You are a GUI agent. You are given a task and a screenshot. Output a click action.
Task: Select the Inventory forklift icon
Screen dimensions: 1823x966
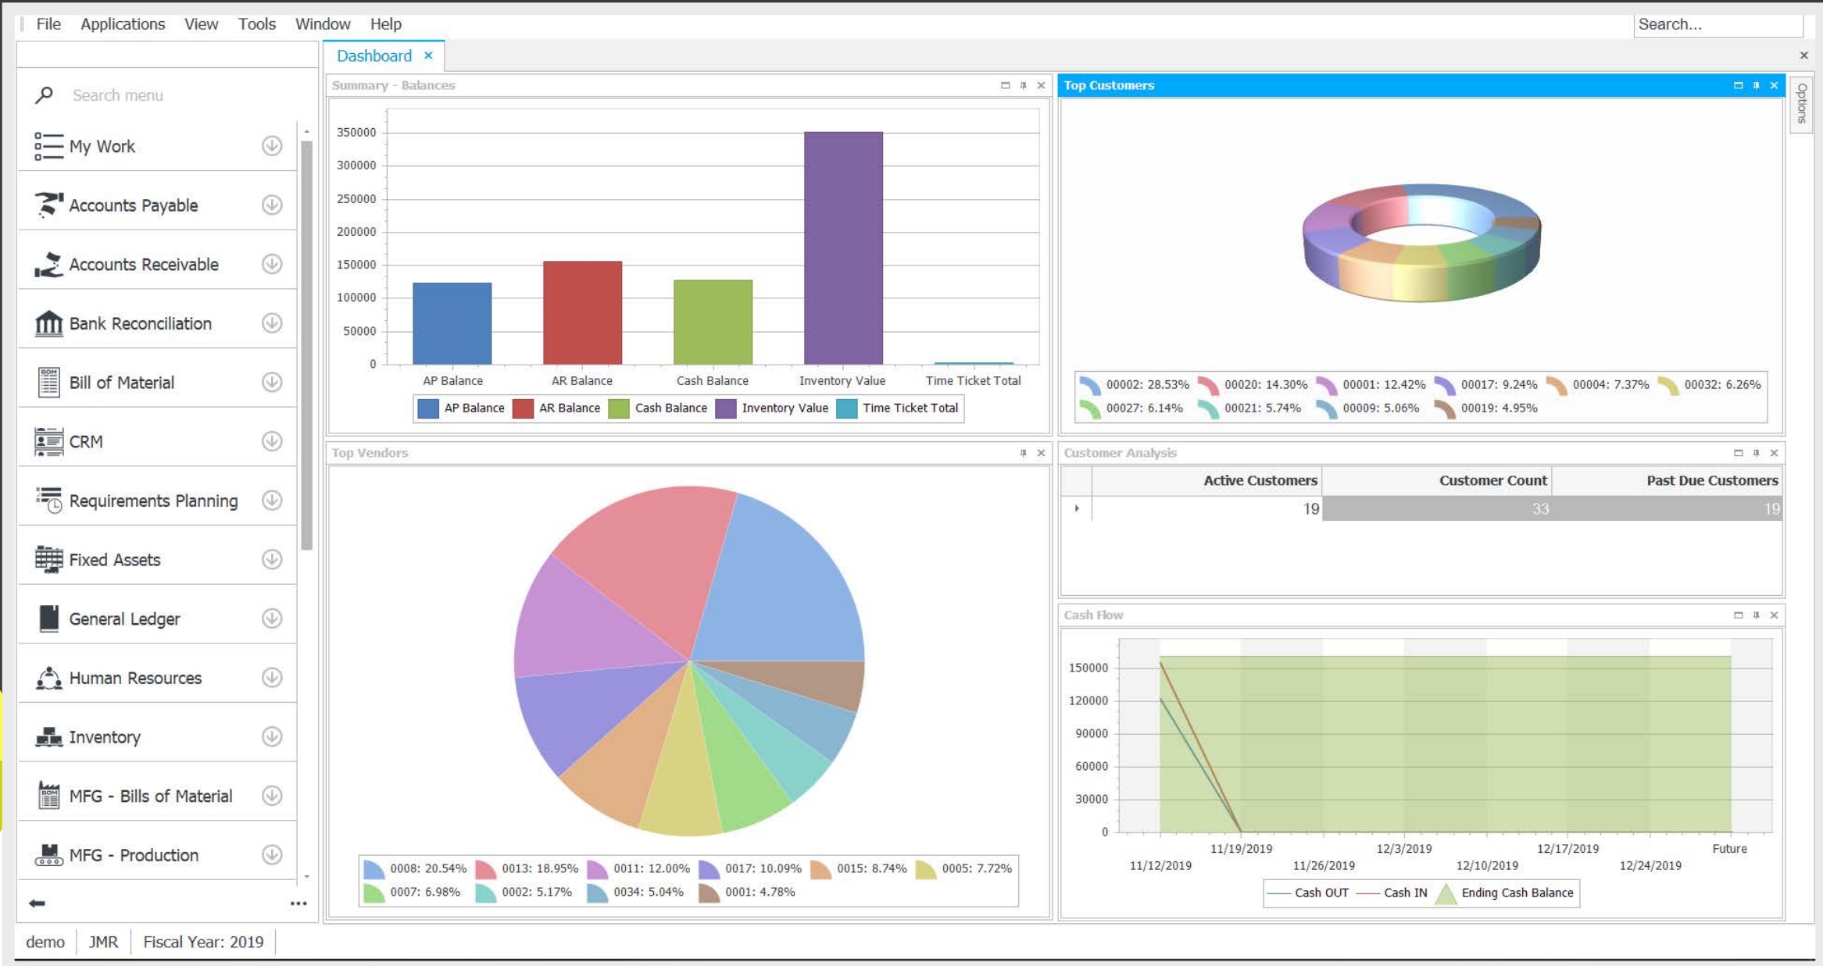pos(48,736)
